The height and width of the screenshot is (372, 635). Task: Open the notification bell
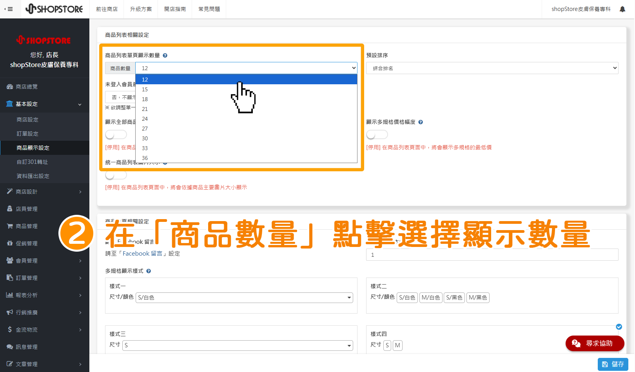point(622,9)
